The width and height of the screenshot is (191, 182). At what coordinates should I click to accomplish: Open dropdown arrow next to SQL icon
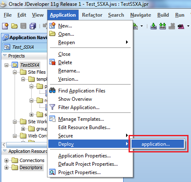141,26
